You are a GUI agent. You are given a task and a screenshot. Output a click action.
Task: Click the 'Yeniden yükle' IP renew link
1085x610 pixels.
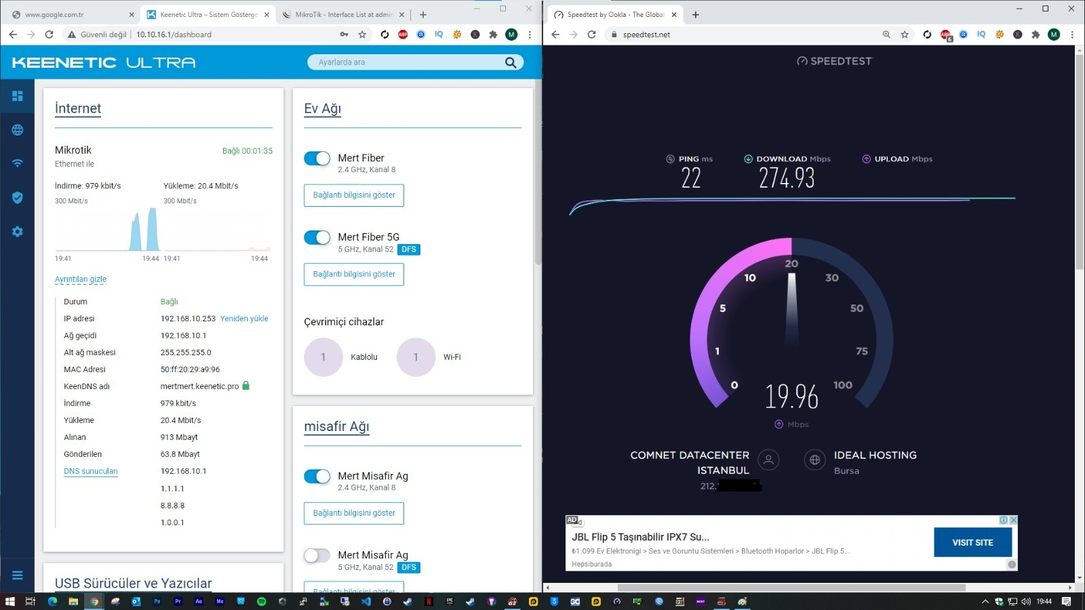click(244, 319)
